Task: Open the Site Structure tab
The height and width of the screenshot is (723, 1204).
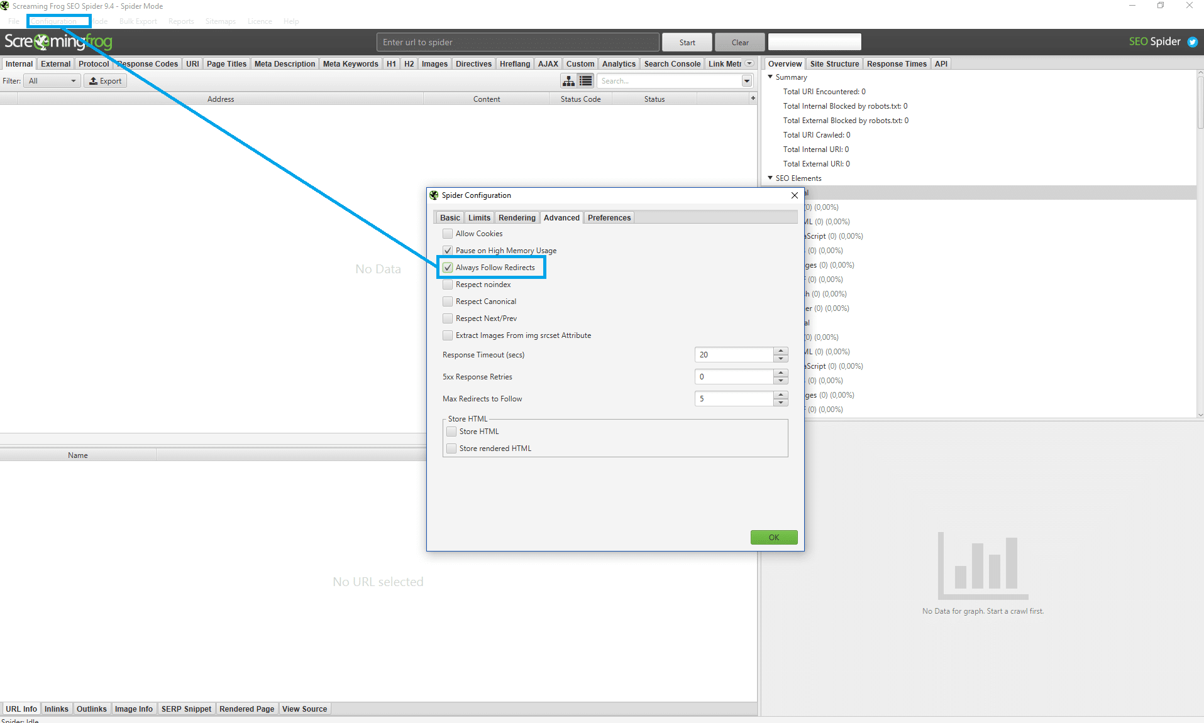Action: pos(834,64)
